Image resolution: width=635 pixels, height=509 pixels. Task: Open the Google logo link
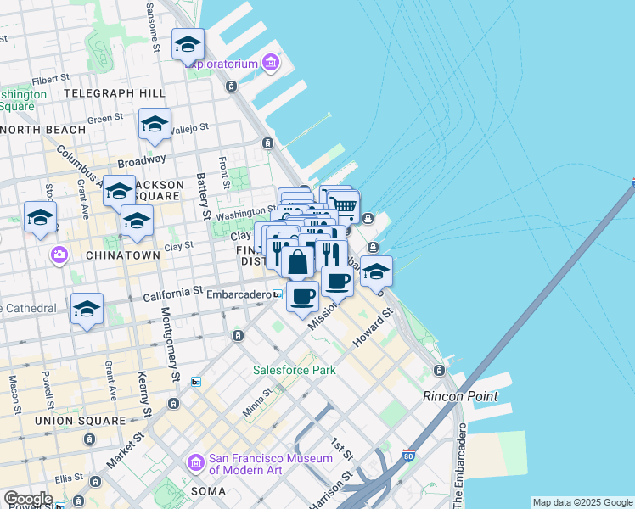pyautogui.click(x=28, y=499)
